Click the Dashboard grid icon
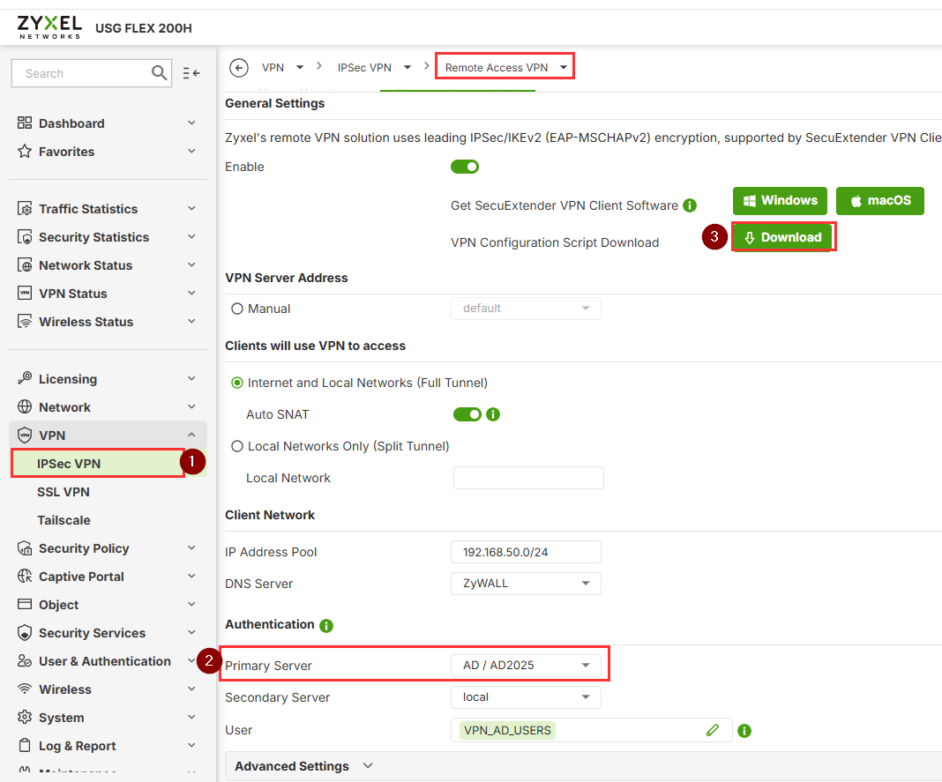The height and width of the screenshot is (782, 942). coord(25,123)
